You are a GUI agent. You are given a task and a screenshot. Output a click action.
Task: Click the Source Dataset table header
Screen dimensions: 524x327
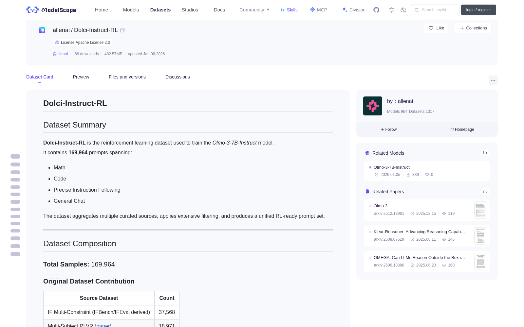point(99,298)
